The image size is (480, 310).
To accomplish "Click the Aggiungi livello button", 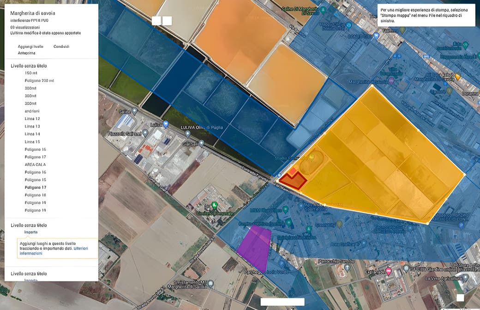I will (x=30, y=47).
